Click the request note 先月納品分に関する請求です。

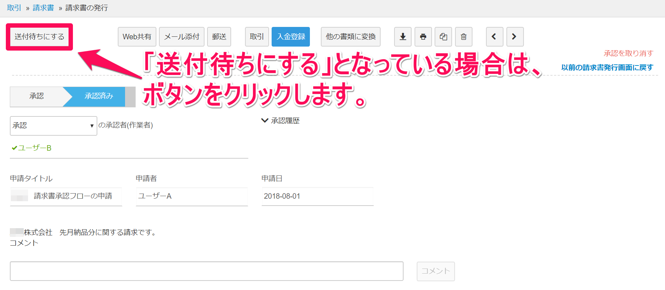point(109,233)
